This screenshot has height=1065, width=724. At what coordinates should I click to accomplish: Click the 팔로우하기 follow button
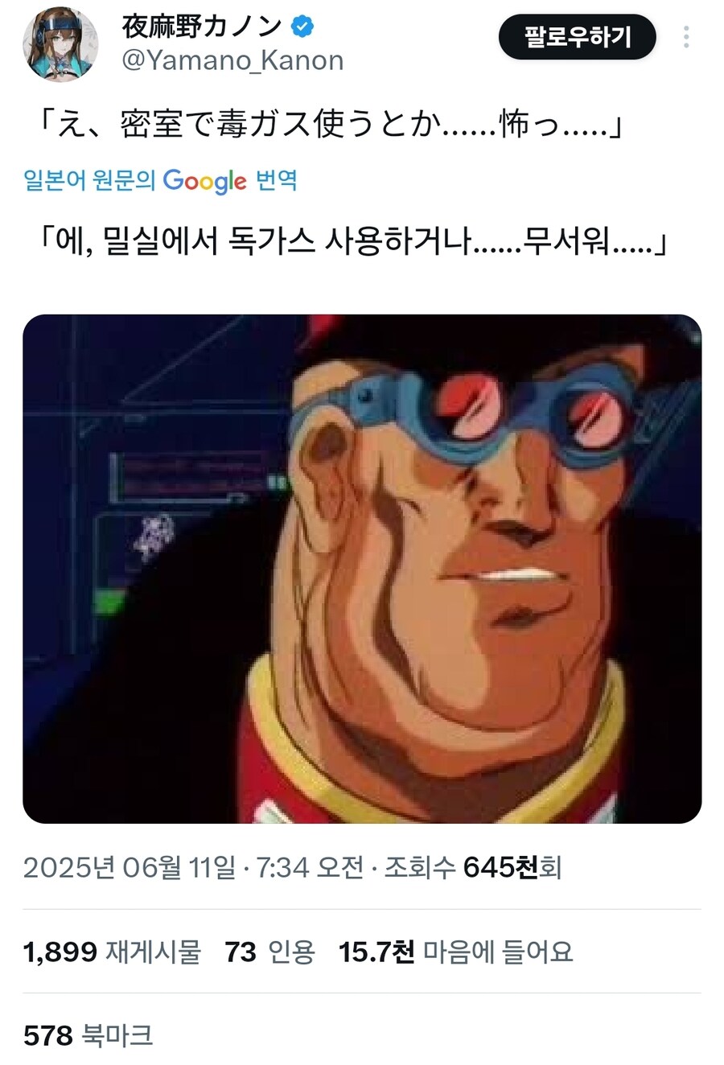tap(578, 37)
